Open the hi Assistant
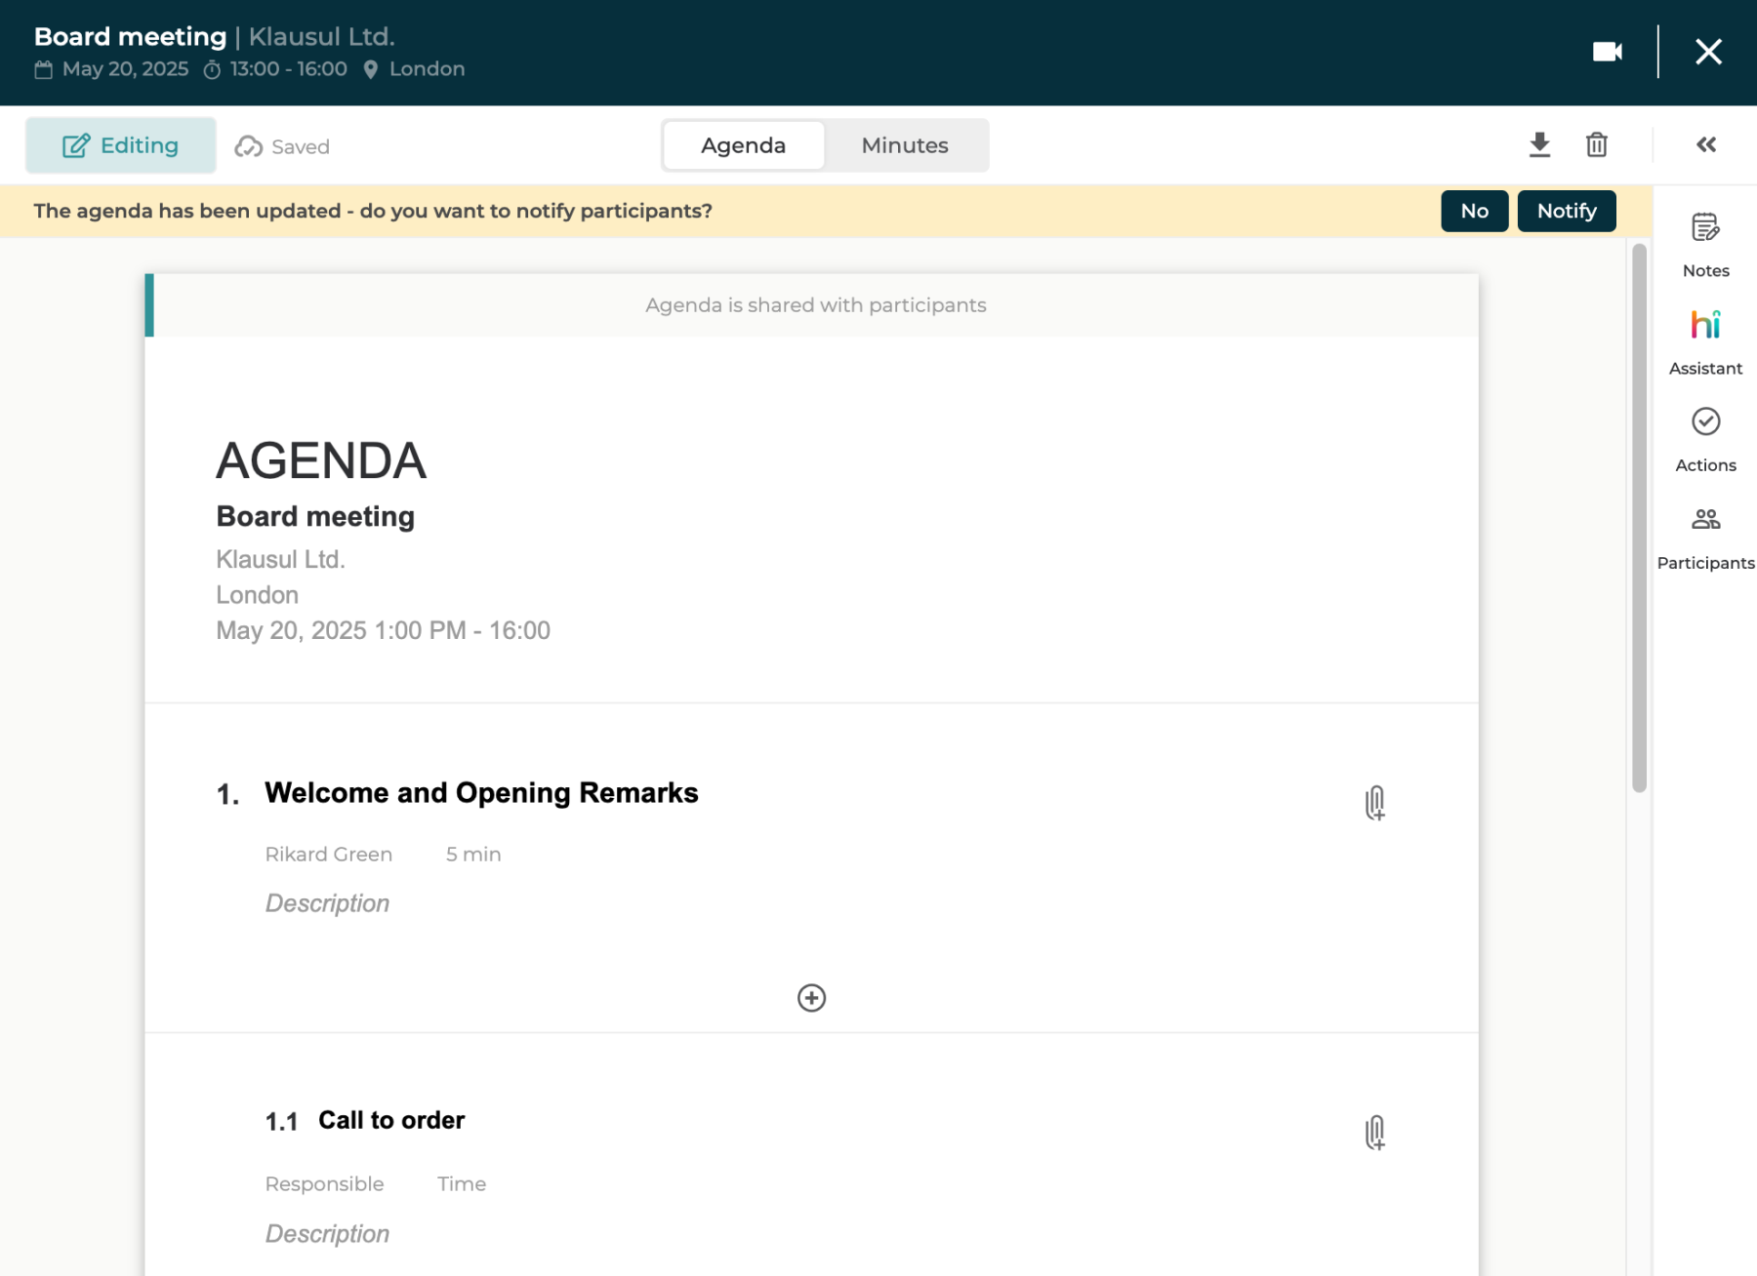 point(1705,342)
